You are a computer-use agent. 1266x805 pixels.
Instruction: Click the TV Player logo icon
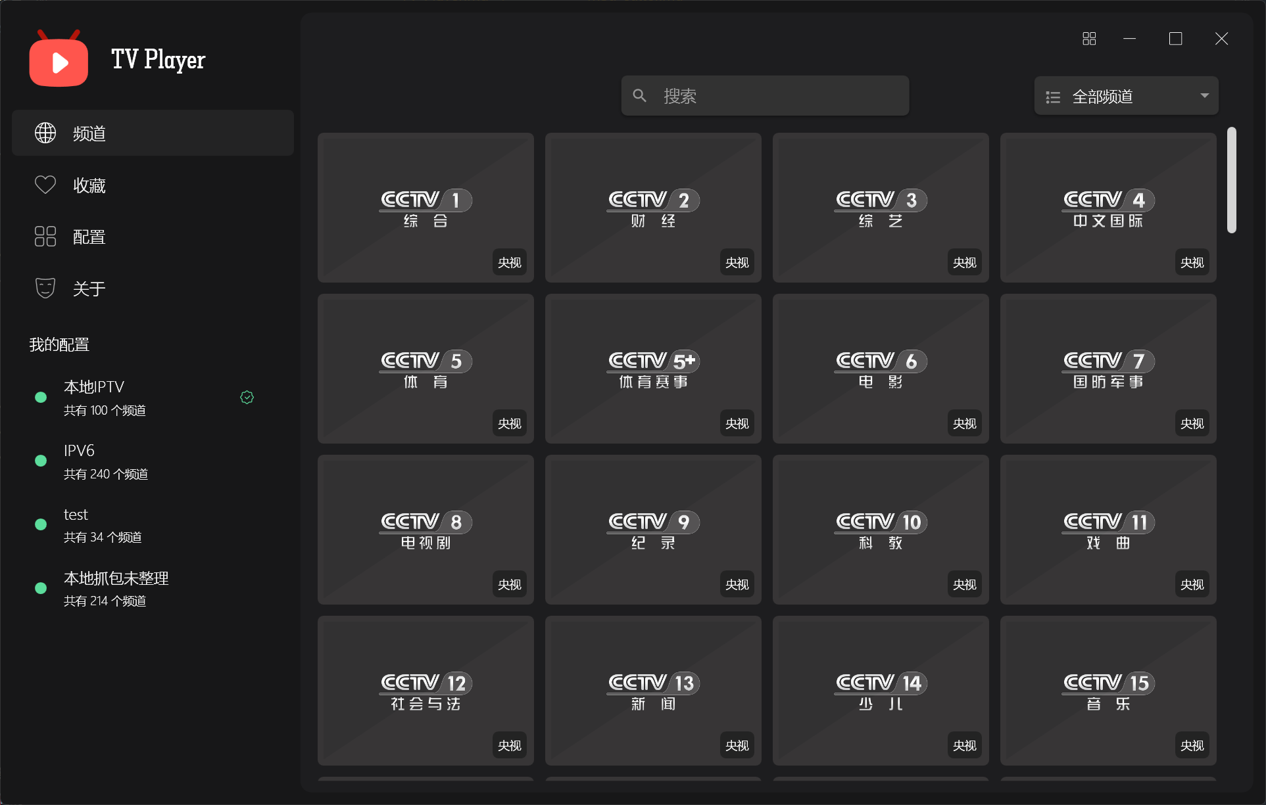point(58,59)
